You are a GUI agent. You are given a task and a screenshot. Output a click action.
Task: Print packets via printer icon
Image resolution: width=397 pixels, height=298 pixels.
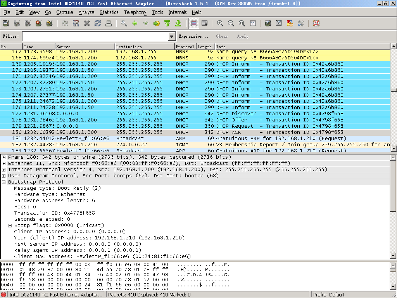[x=109, y=23]
